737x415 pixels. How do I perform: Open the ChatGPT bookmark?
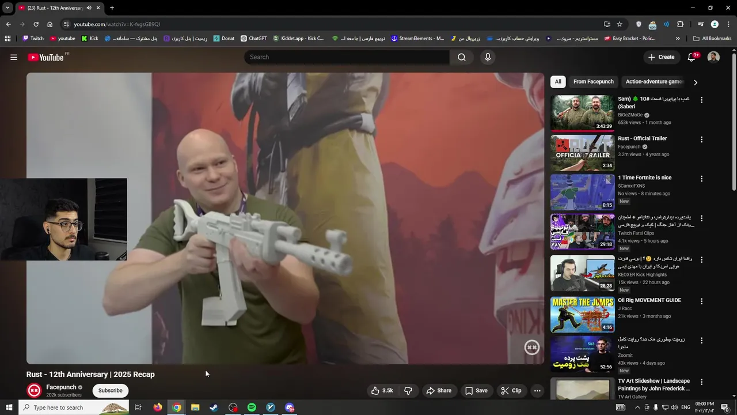pos(254,39)
